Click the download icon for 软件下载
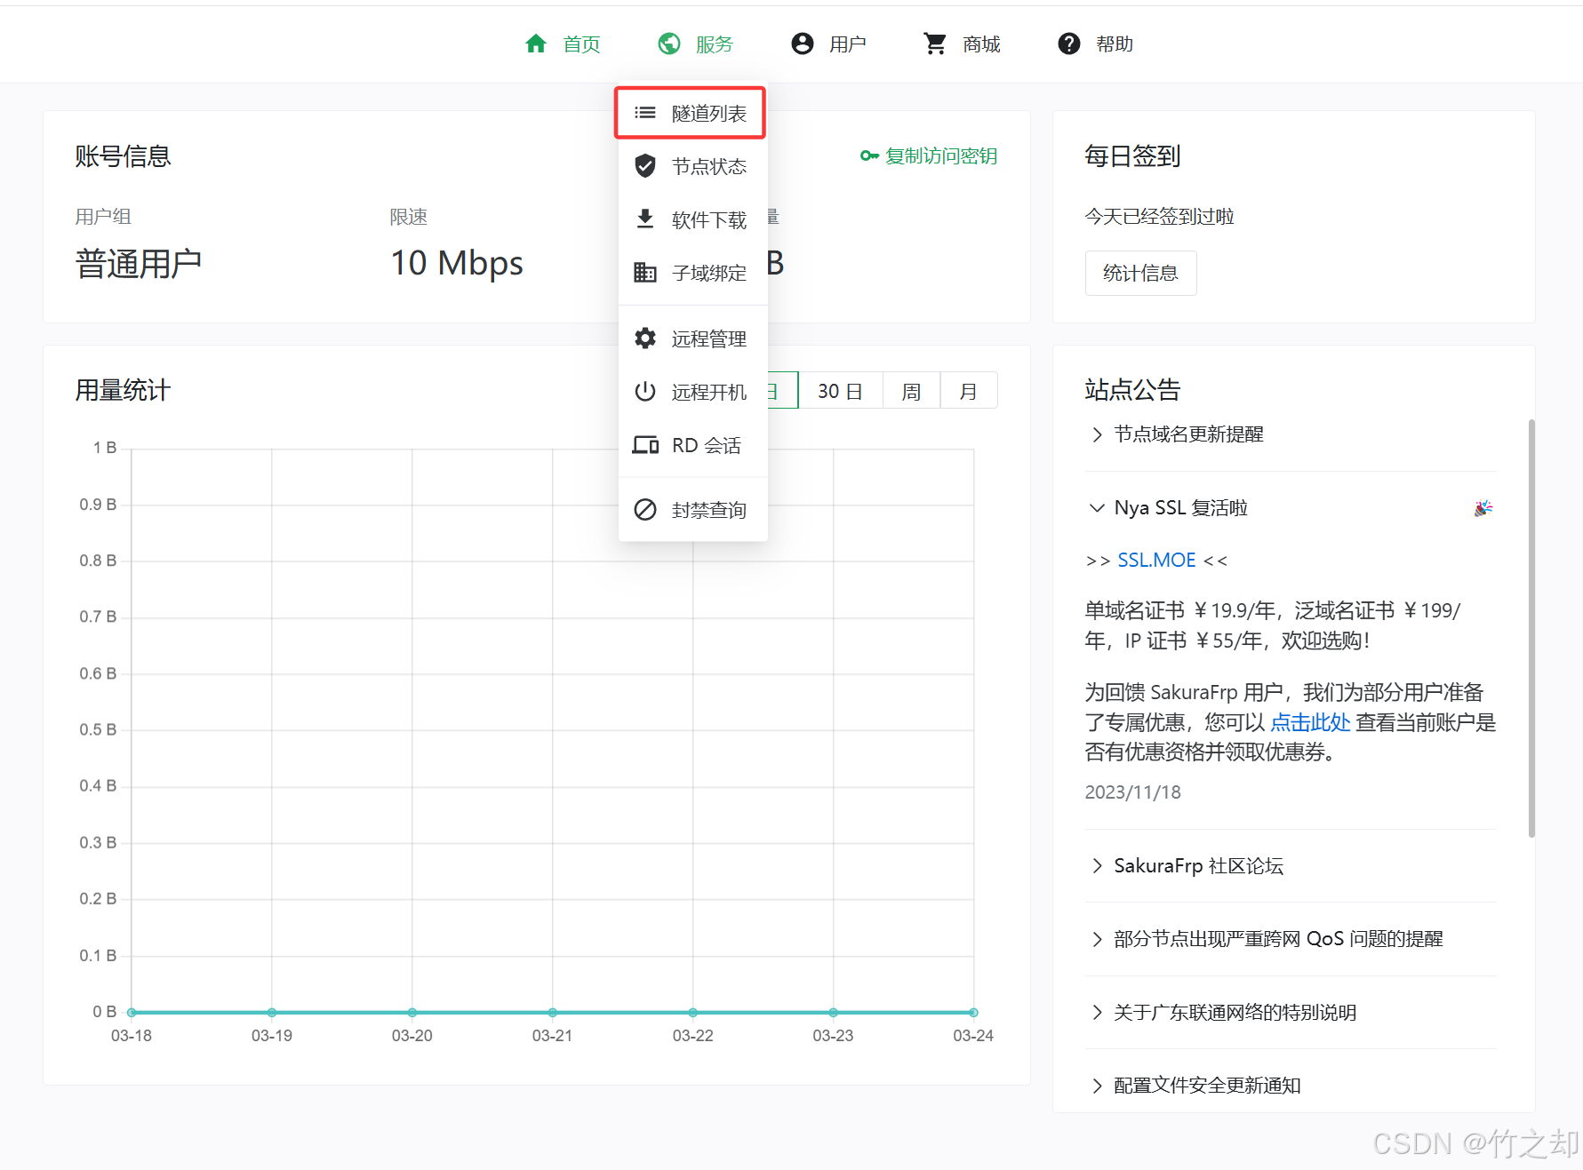 click(x=645, y=219)
